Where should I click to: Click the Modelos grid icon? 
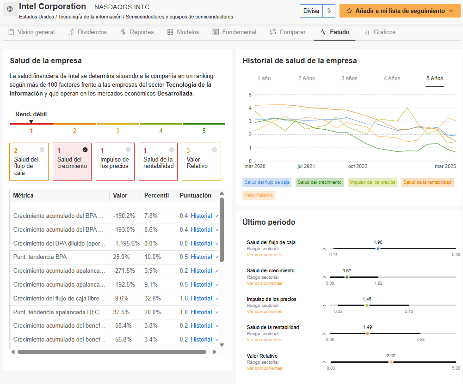point(170,32)
